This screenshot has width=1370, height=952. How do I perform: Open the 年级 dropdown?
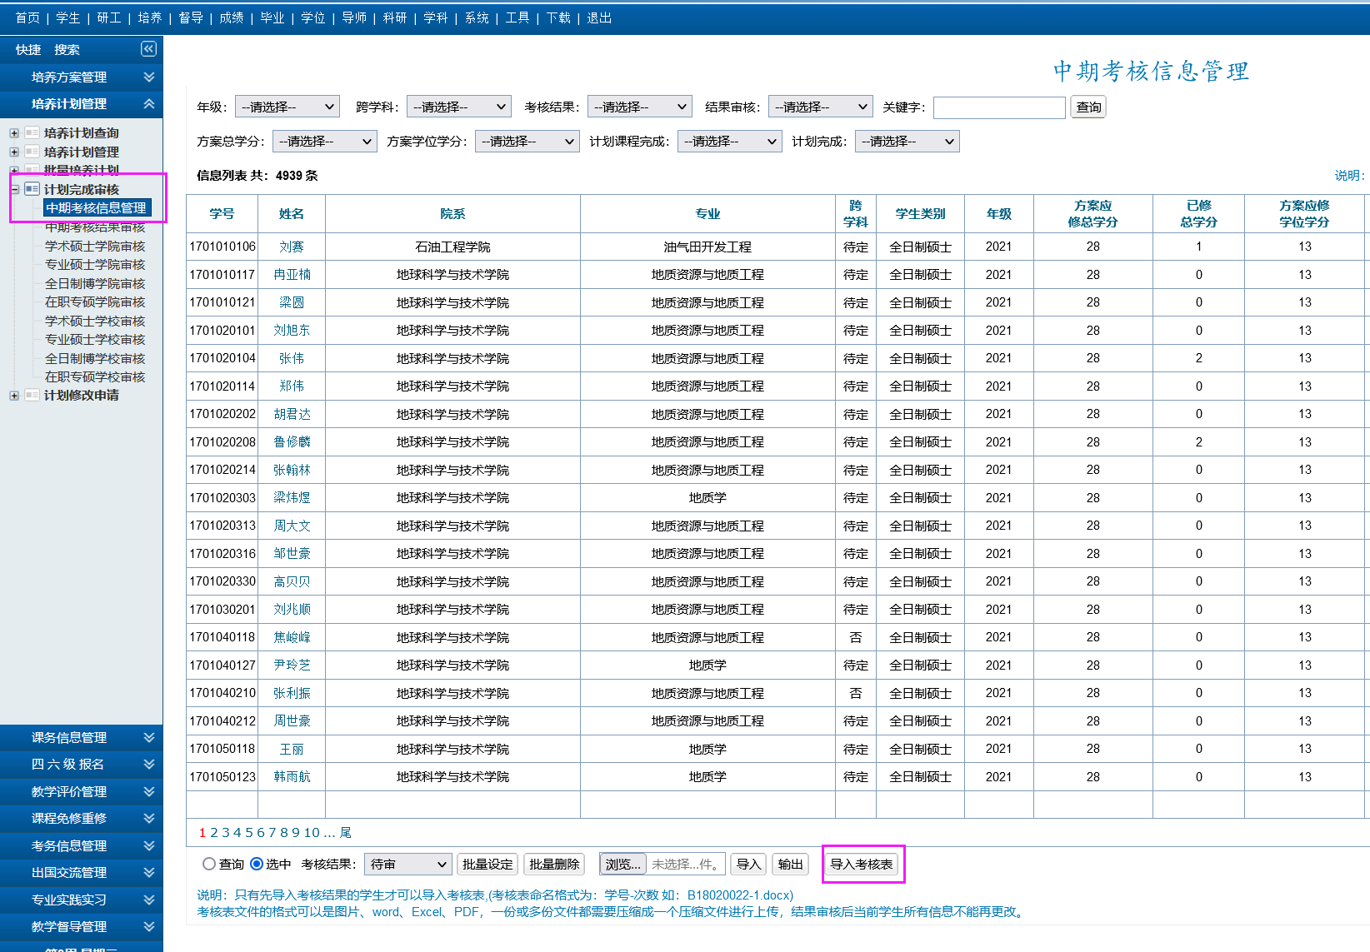287,107
